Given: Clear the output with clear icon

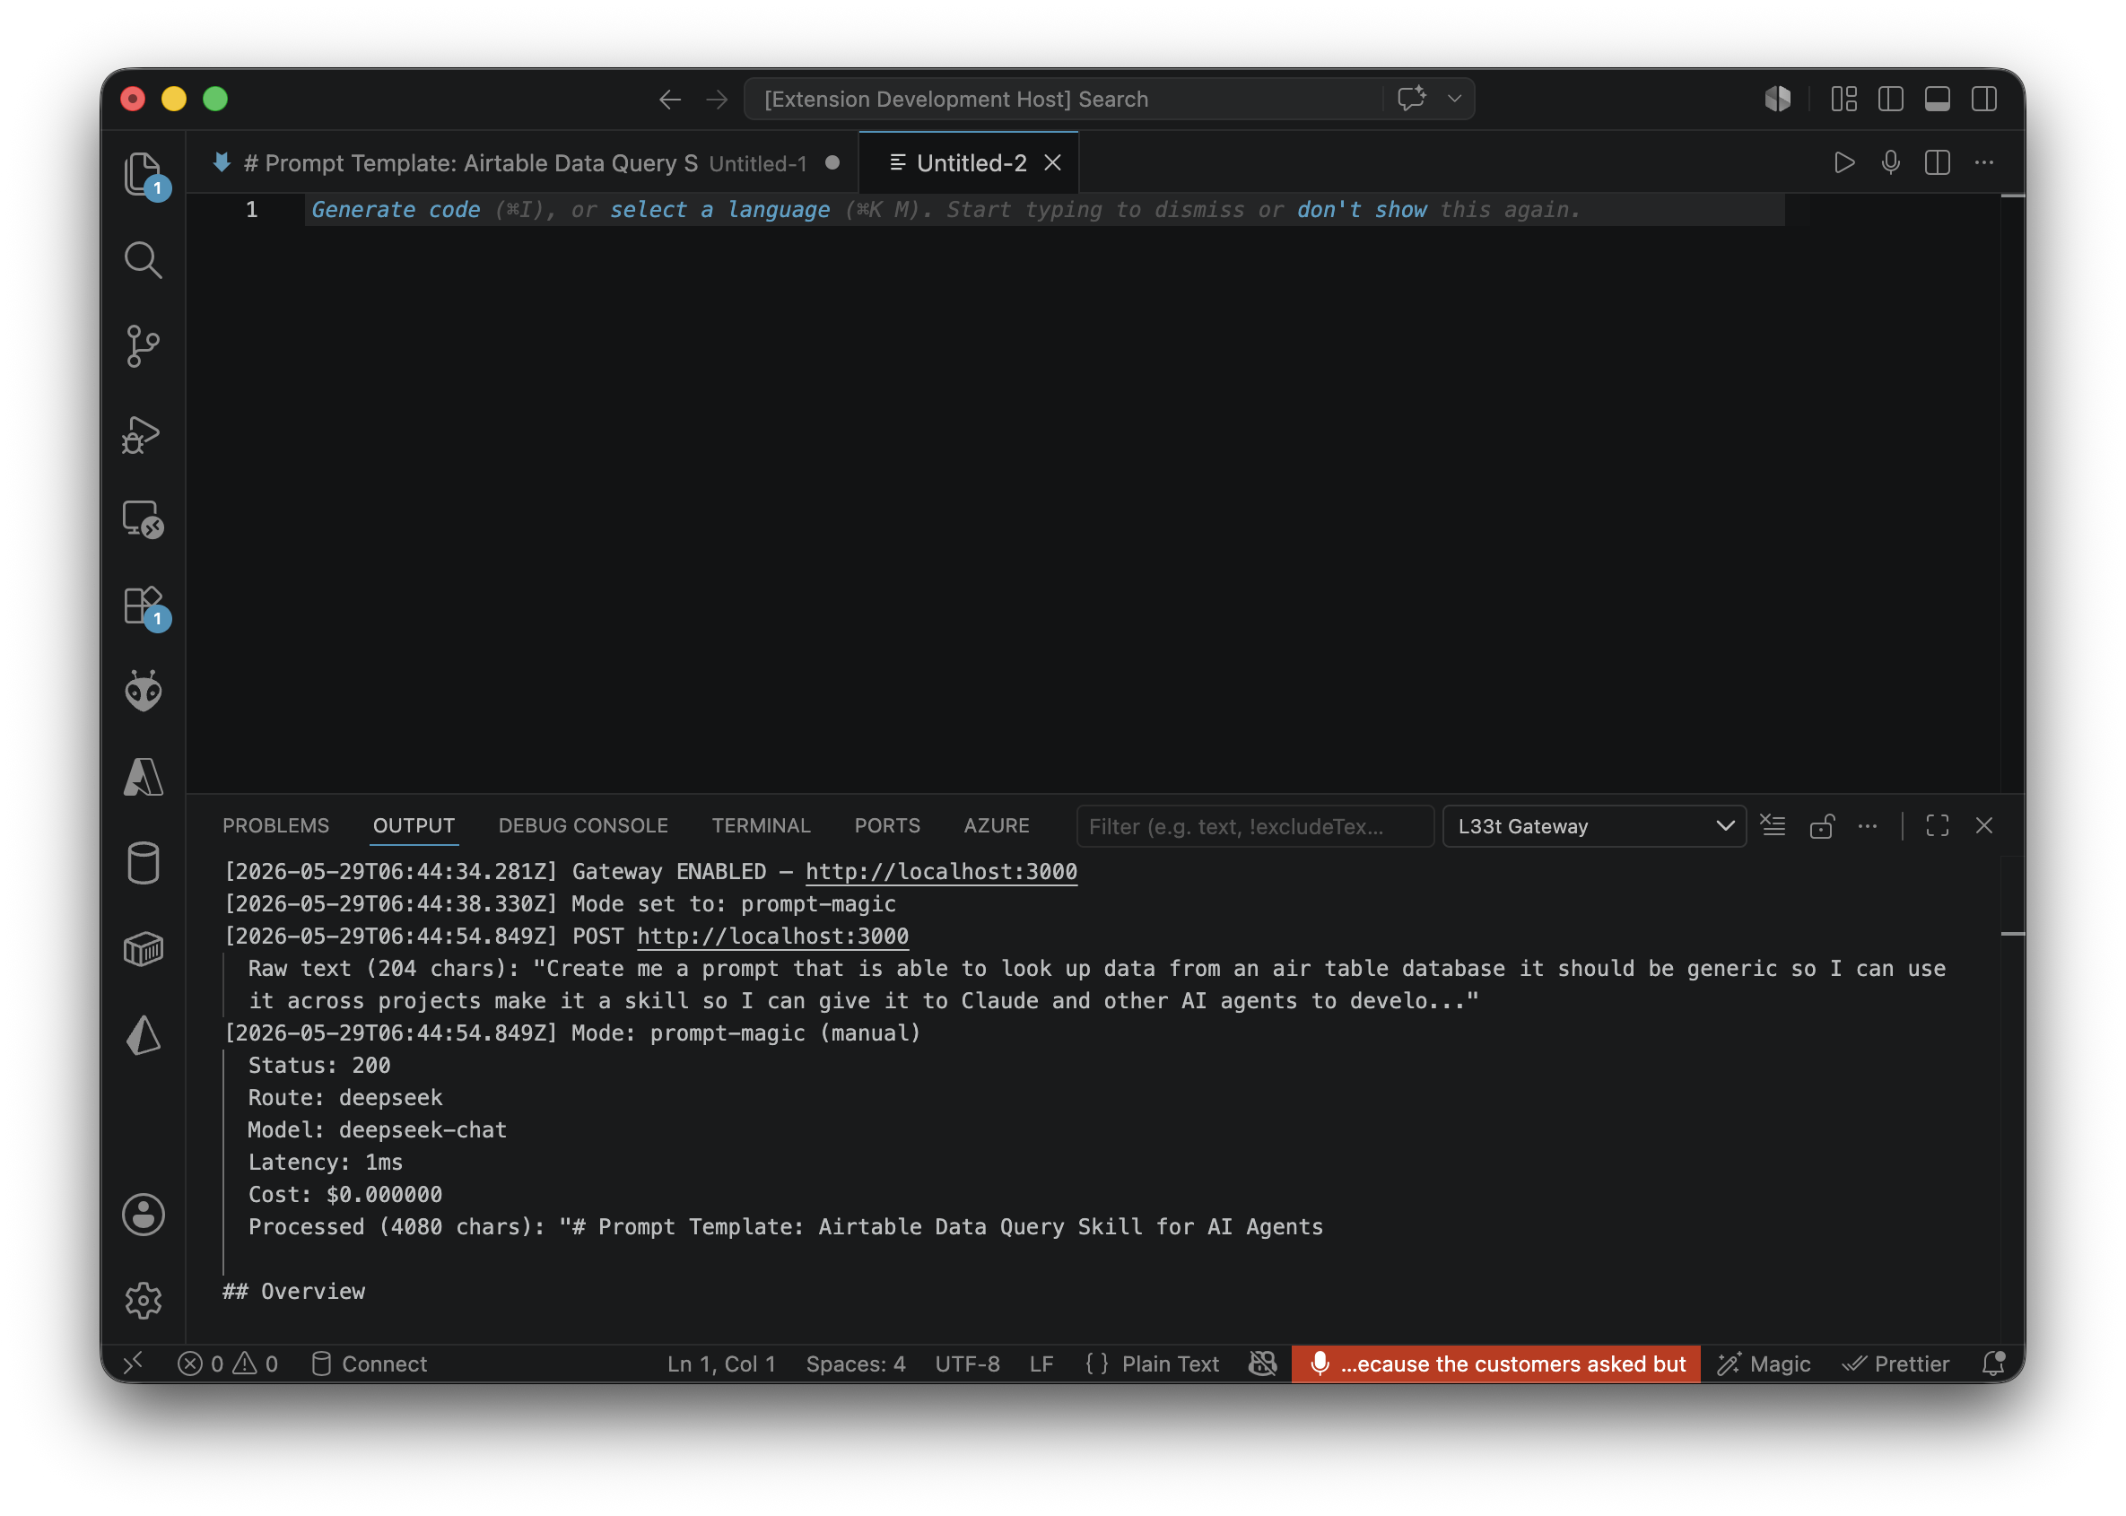Looking at the screenshot, I should coord(1773,826).
